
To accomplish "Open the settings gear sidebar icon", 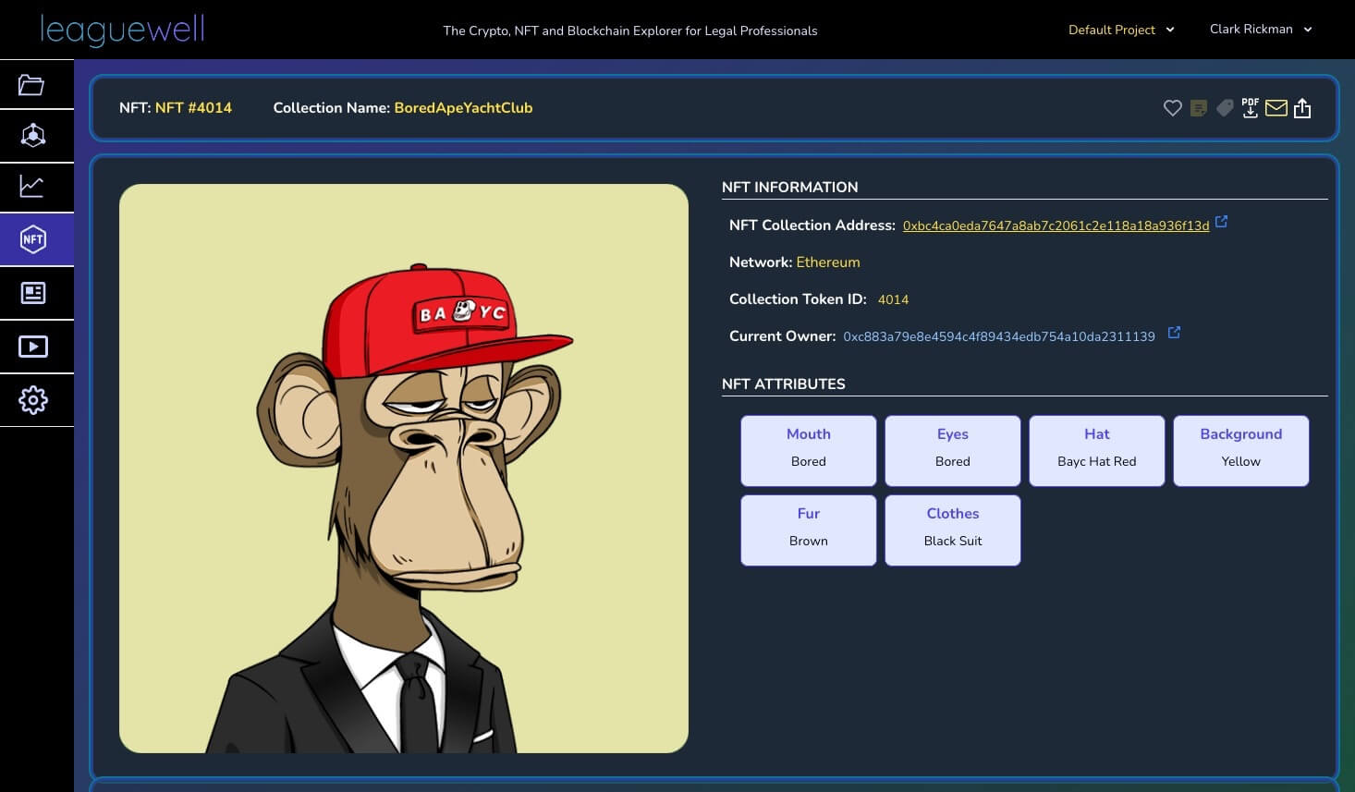I will 33,400.
